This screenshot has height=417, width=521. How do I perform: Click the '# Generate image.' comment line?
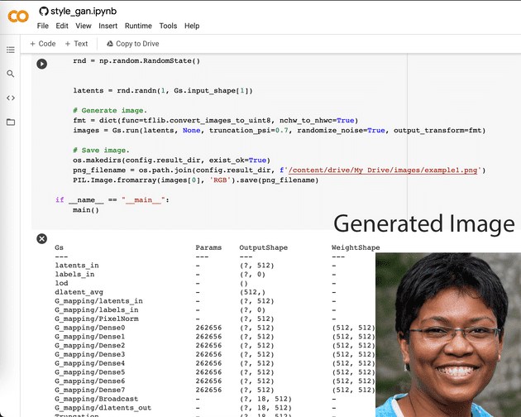(x=110, y=110)
